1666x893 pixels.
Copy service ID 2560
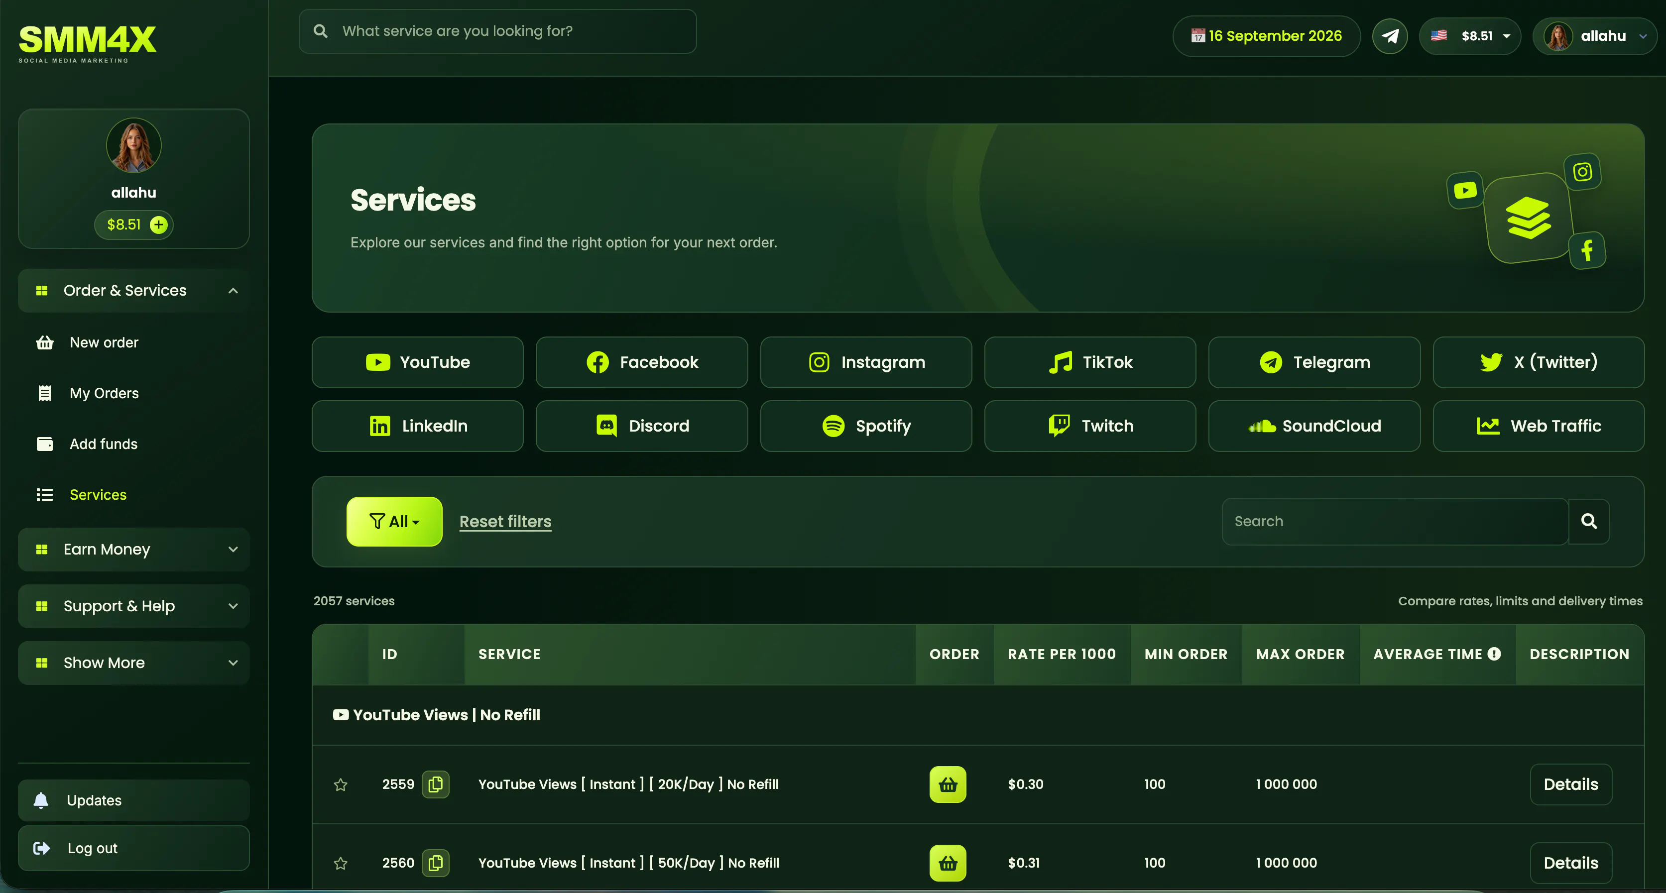coord(436,863)
